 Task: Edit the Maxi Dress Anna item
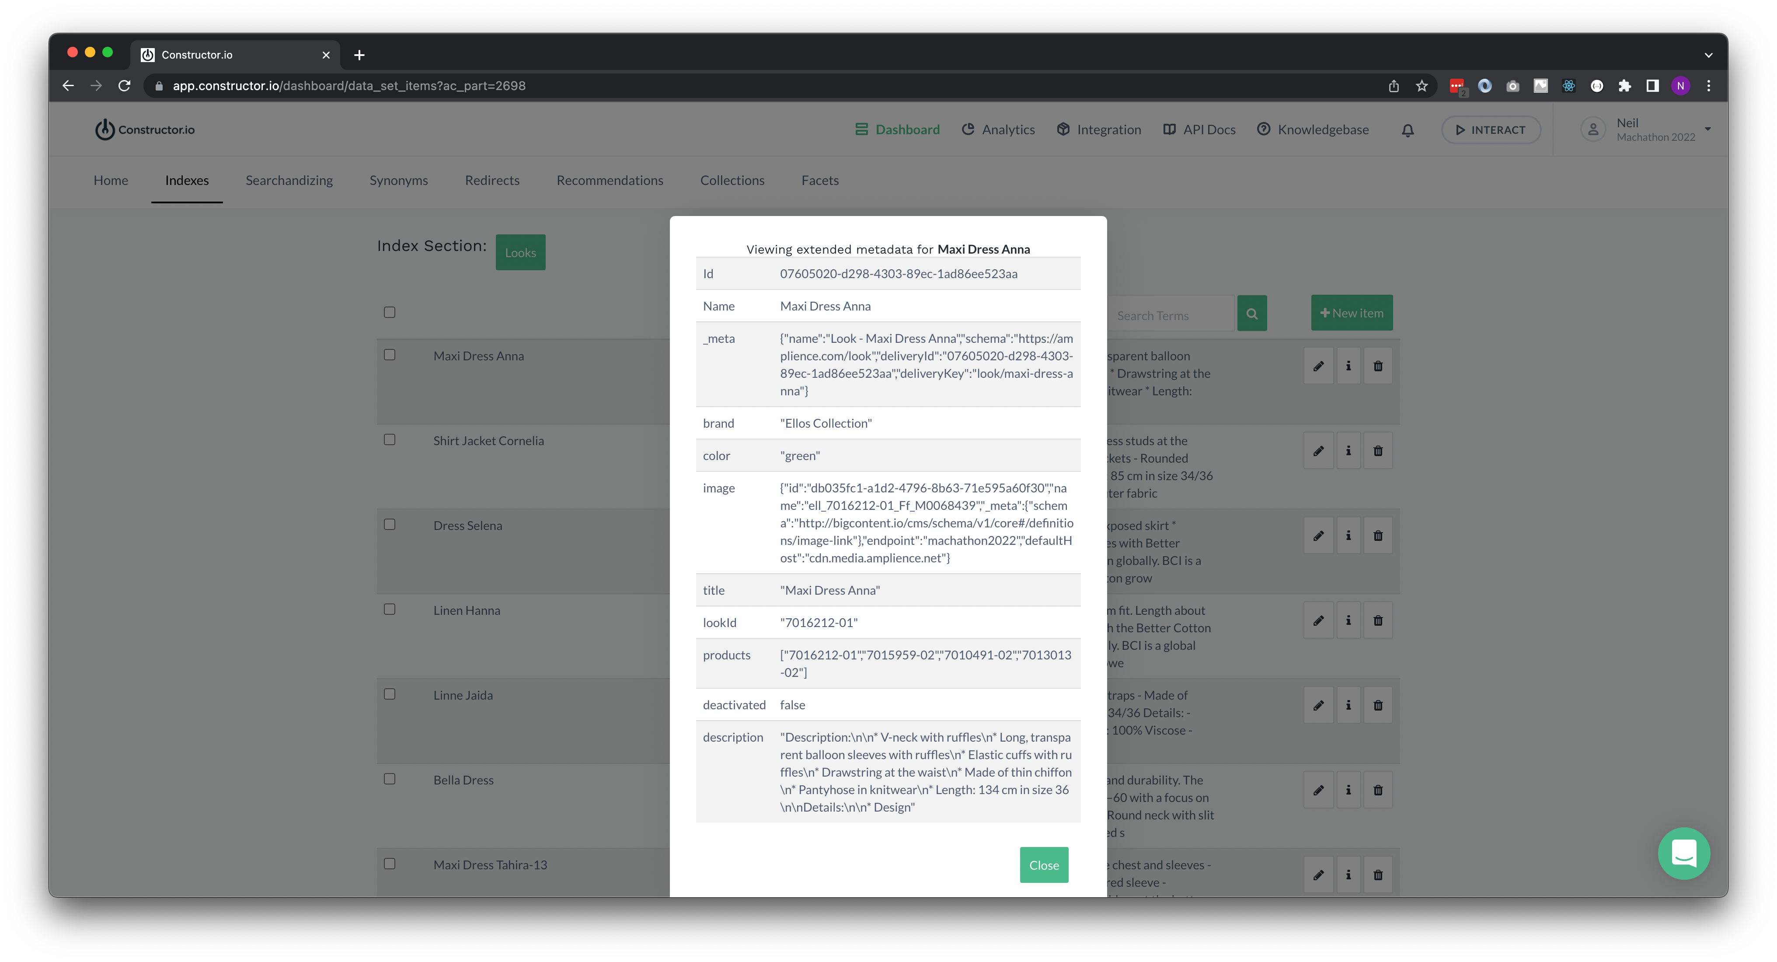pyautogui.click(x=1319, y=366)
